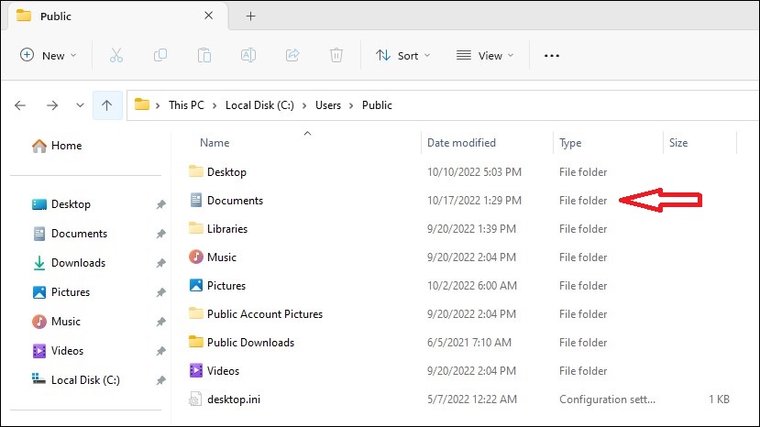Screen dimensions: 760x427
Task: Select the Public tab
Action: (x=103, y=16)
